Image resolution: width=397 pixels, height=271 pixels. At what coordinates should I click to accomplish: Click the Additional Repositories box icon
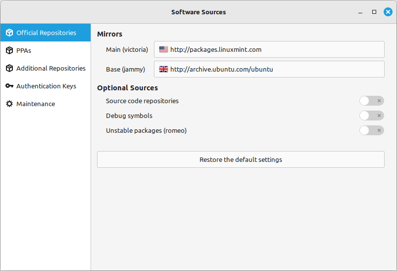click(9, 69)
